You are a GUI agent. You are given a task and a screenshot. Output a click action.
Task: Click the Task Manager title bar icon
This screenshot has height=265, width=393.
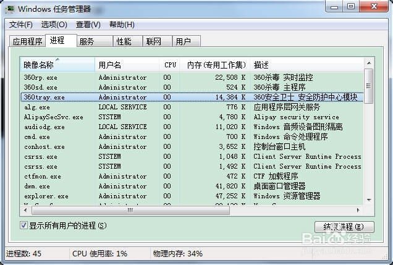click(10, 9)
